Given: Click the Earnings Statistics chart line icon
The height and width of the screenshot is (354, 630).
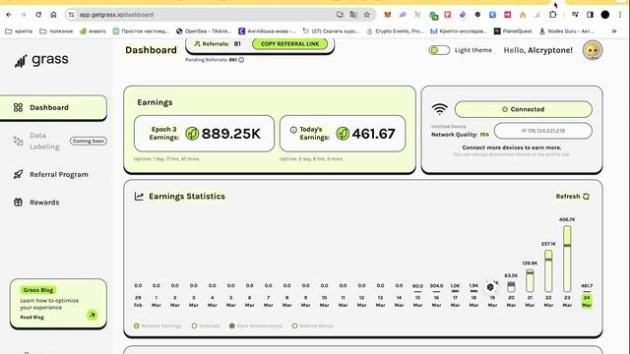Looking at the screenshot, I should 139,197.
